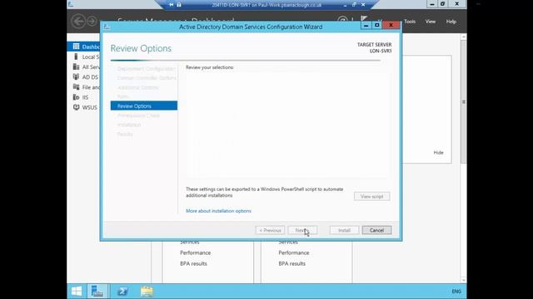
Task: Click scroll-down arrow of Server Manager scrollbar
Action: point(464,281)
